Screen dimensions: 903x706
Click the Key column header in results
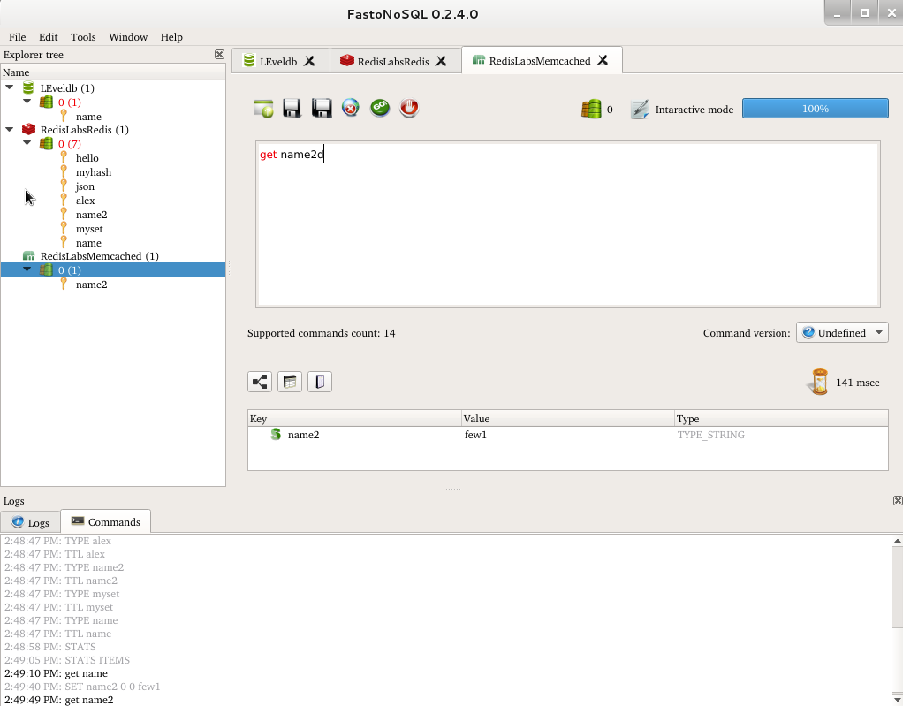[355, 419]
